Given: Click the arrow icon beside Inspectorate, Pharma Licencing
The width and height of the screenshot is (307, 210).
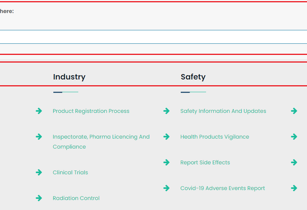Looking at the screenshot, I should pyautogui.click(x=39, y=137).
